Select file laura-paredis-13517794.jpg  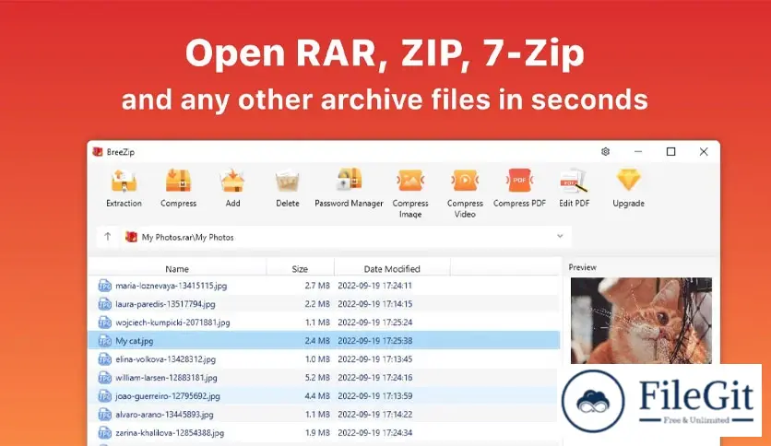[165, 304]
